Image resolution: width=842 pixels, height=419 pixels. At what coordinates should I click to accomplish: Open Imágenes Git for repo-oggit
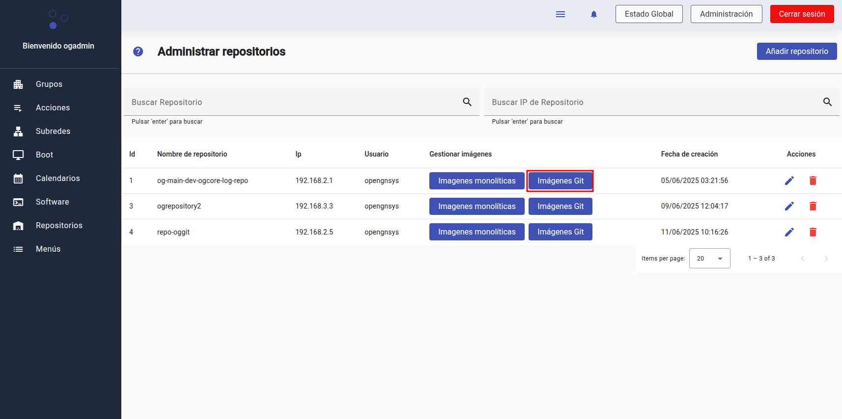tap(560, 232)
